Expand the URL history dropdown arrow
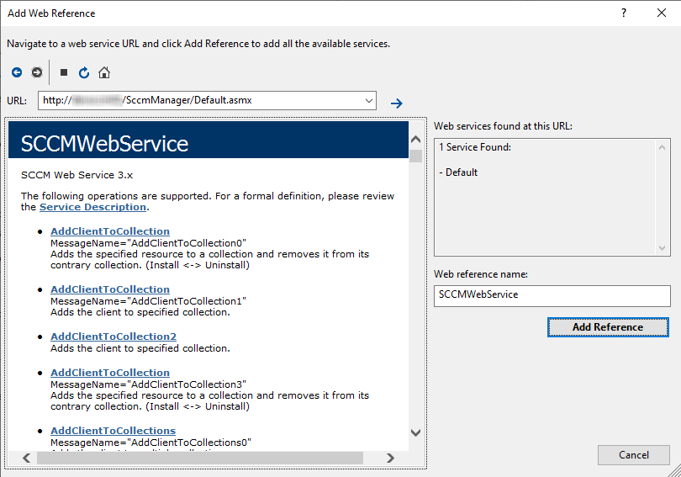 pos(369,101)
